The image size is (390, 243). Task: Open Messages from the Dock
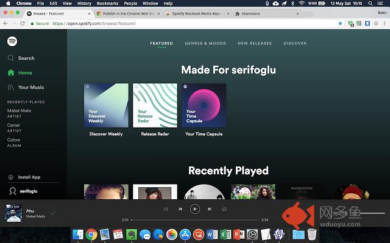click(145, 234)
